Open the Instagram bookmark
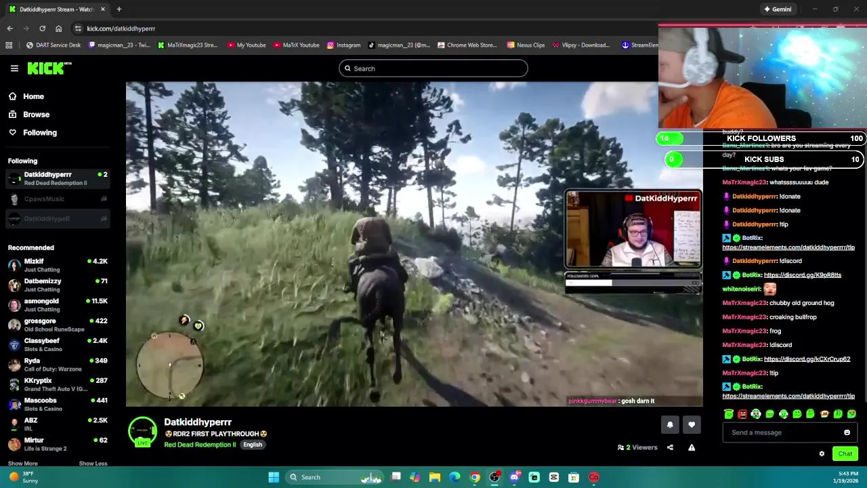The image size is (867, 488). [x=343, y=45]
